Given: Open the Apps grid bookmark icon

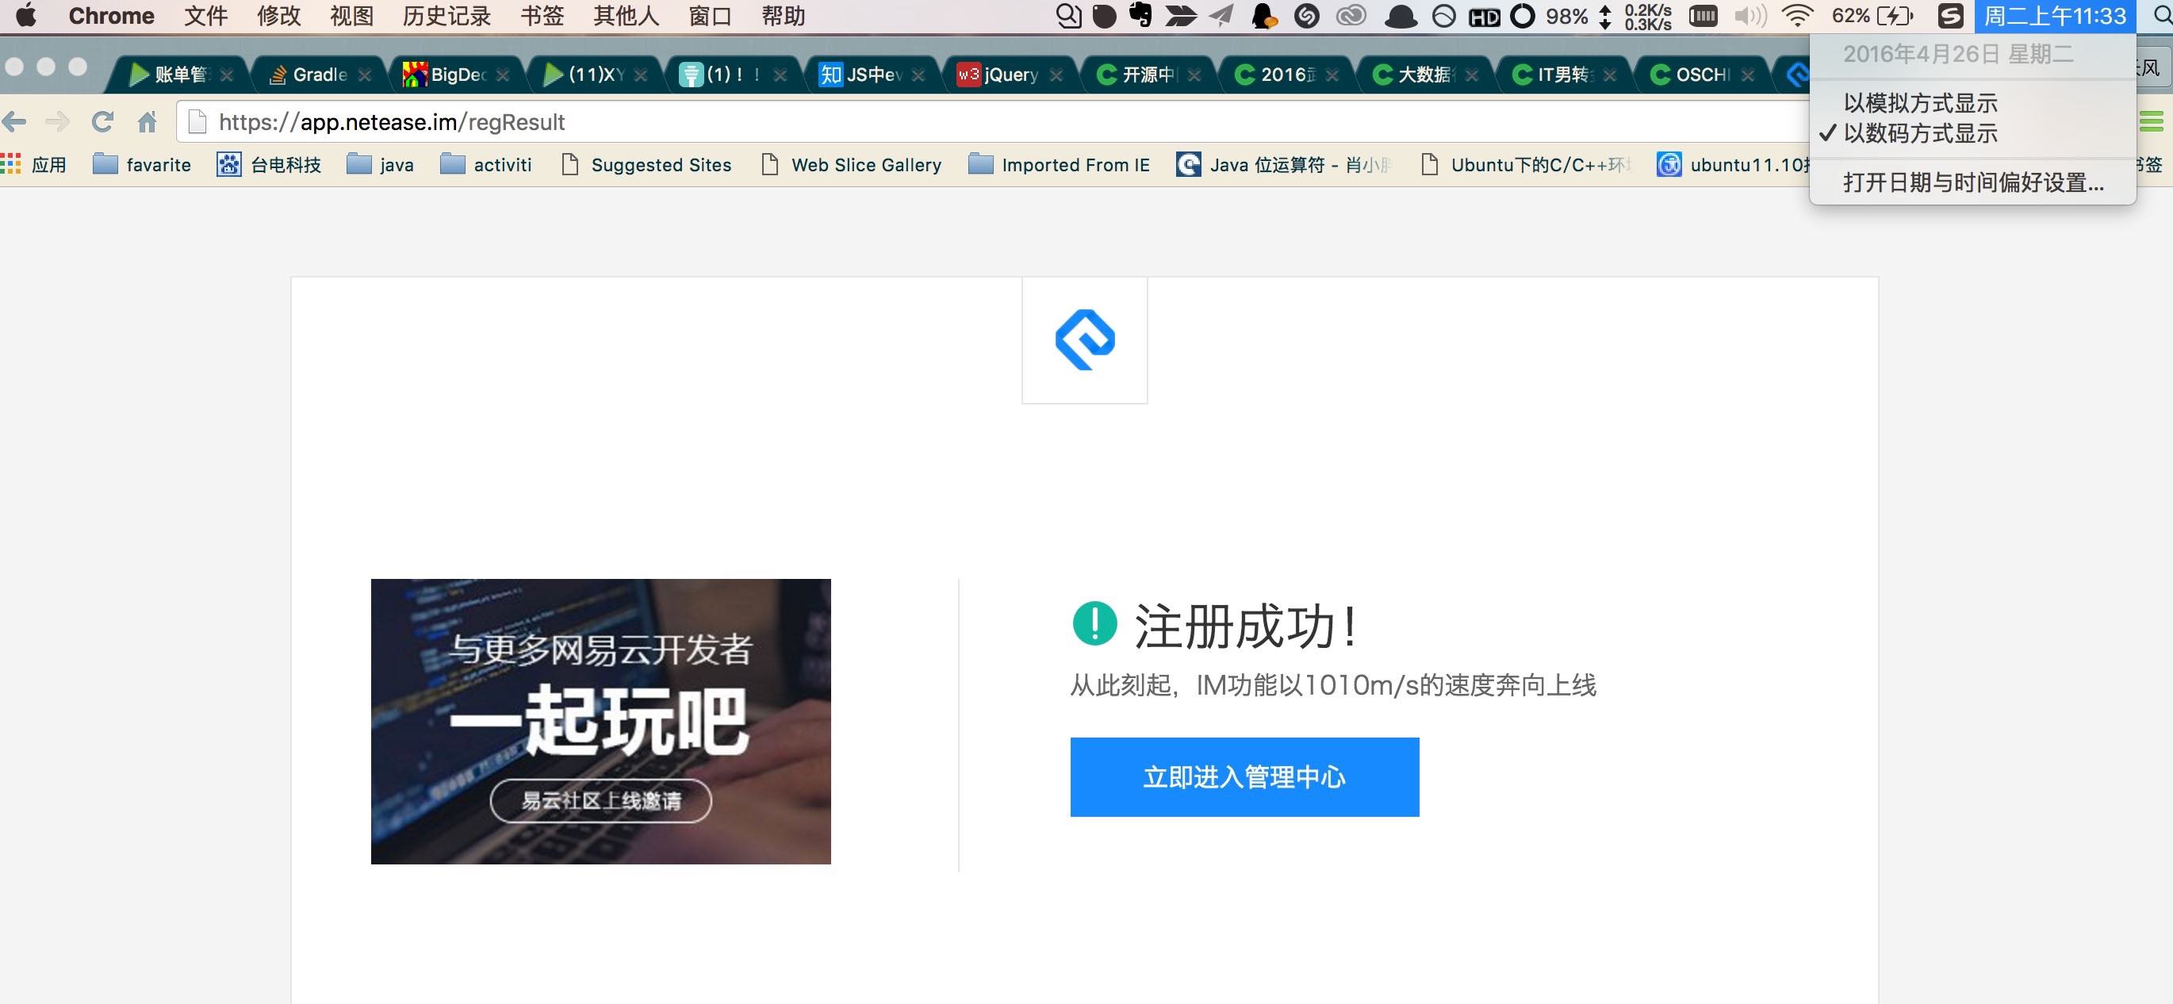Looking at the screenshot, I should click(11, 164).
